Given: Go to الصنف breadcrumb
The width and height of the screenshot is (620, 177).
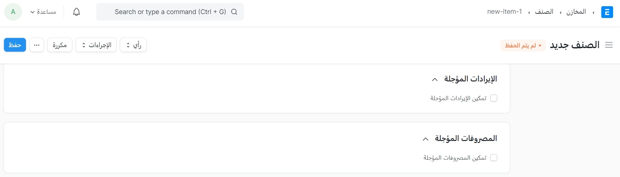Looking at the screenshot, I should (x=544, y=12).
